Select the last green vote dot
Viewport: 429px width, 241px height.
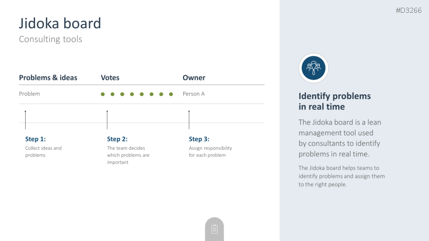[x=171, y=94]
